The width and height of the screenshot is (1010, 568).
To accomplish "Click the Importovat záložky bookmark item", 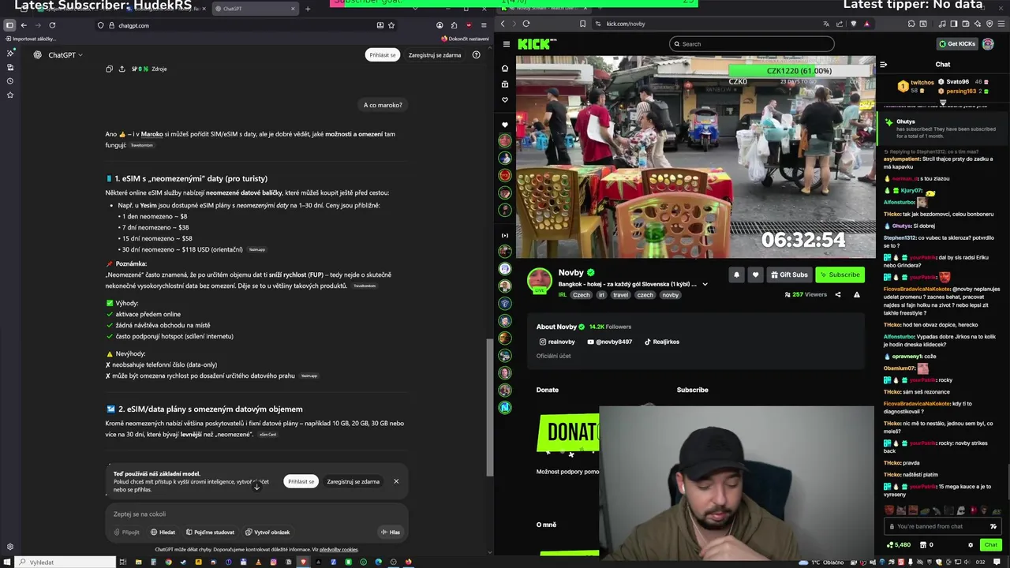I will click(x=30, y=39).
